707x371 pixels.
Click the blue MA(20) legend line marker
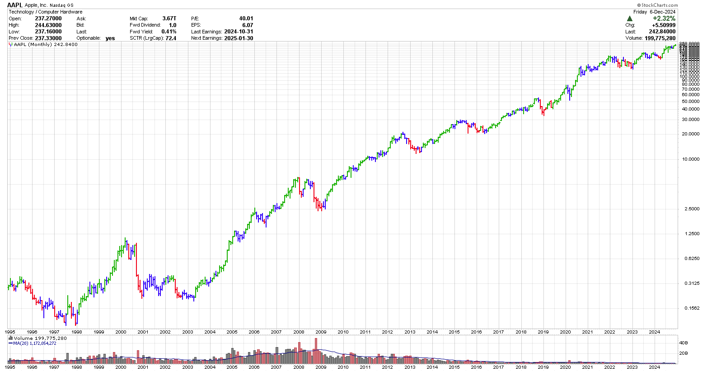[x=10, y=343]
